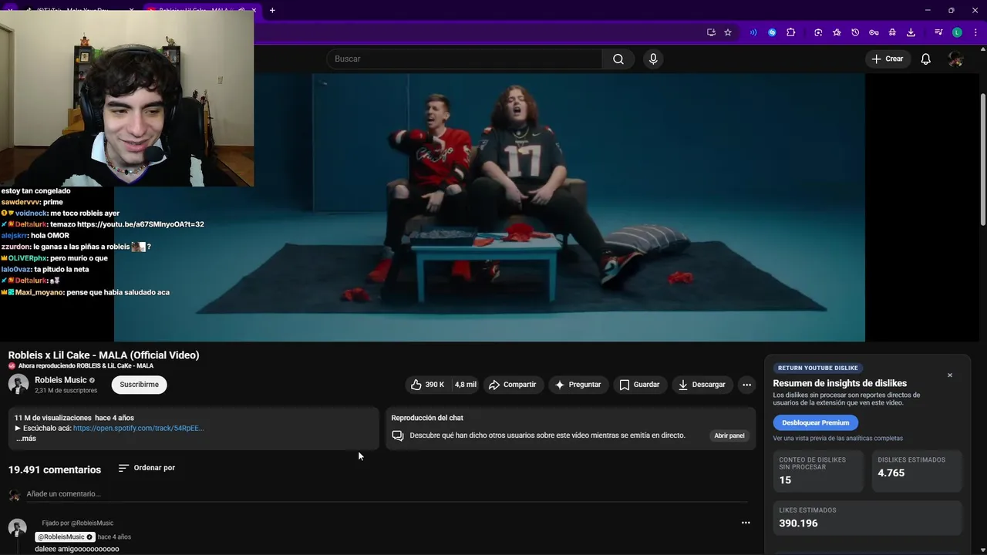
Task: Share the video via Compartir
Action: click(x=513, y=385)
